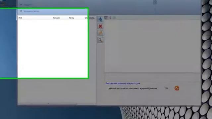This screenshot has height=119, width=212.
Task: Sort by the Конец column header
Action: (x=72, y=18)
